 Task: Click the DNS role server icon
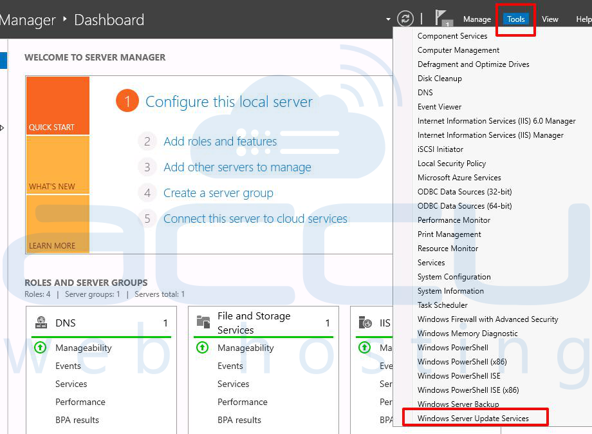(x=41, y=323)
